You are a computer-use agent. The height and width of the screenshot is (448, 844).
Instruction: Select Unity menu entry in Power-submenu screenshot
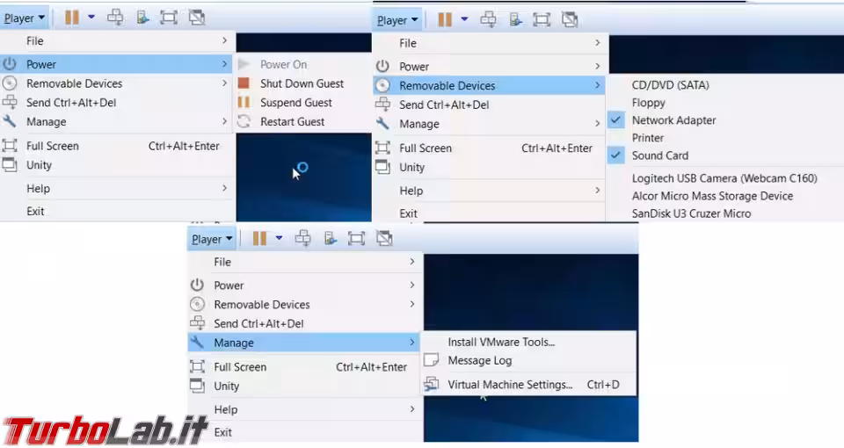(116, 165)
